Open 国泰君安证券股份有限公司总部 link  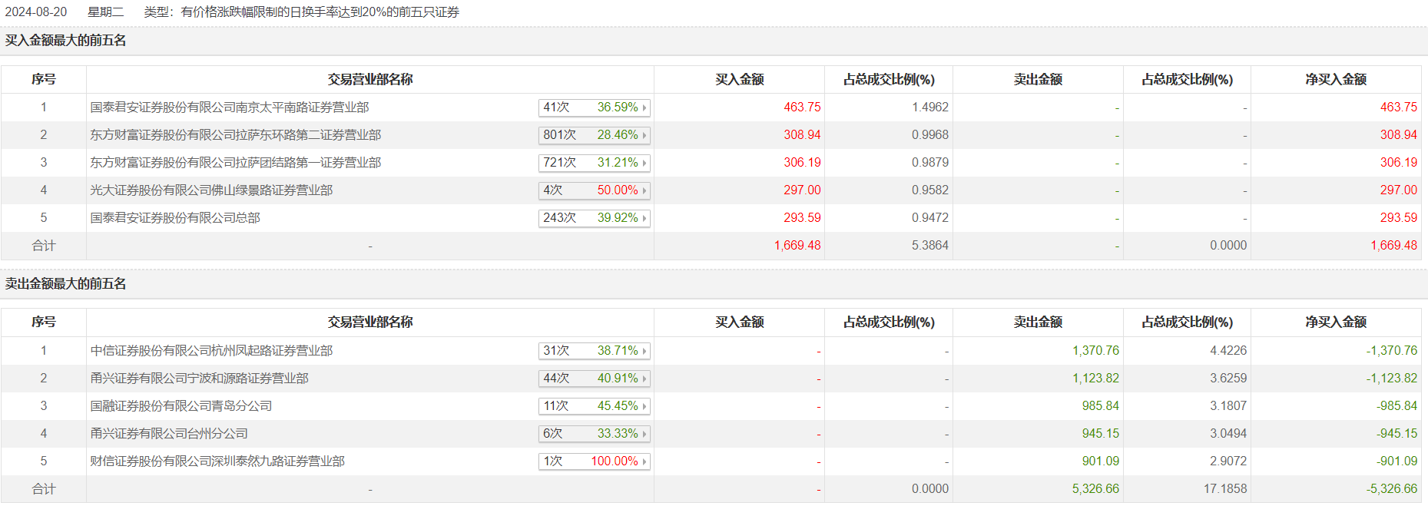coord(175,218)
